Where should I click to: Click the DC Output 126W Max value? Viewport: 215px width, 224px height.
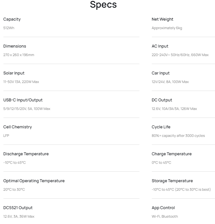pos(174,109)
